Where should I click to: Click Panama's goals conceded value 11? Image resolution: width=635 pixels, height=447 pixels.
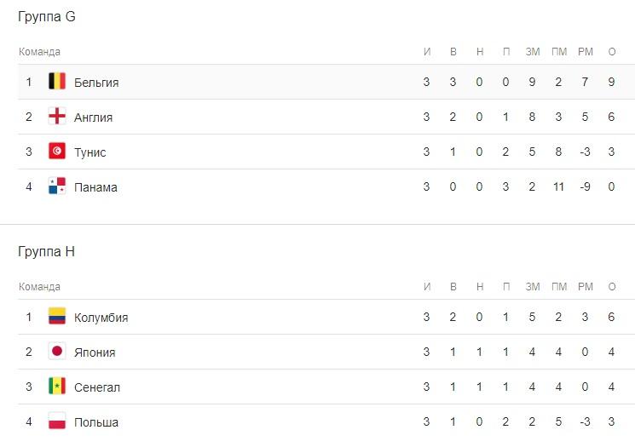coord(559,187)
